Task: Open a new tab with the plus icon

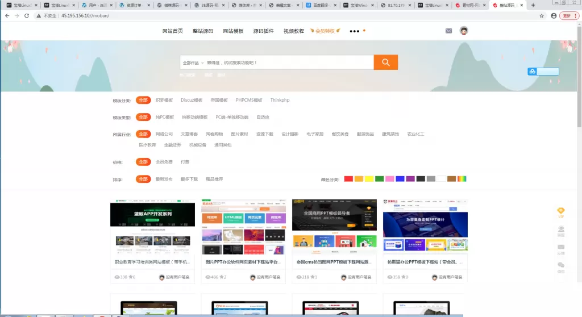Action: point(533,5)
